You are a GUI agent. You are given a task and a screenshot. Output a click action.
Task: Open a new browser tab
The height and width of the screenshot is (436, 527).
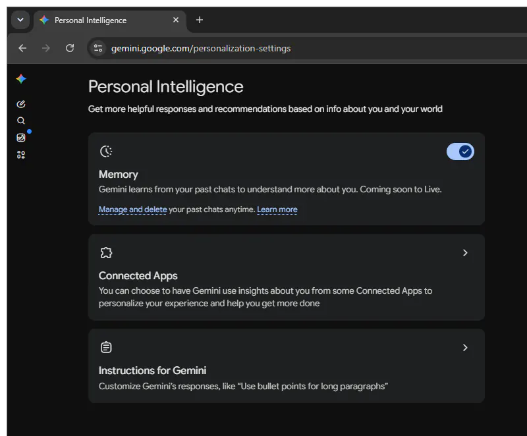[200, 20]
